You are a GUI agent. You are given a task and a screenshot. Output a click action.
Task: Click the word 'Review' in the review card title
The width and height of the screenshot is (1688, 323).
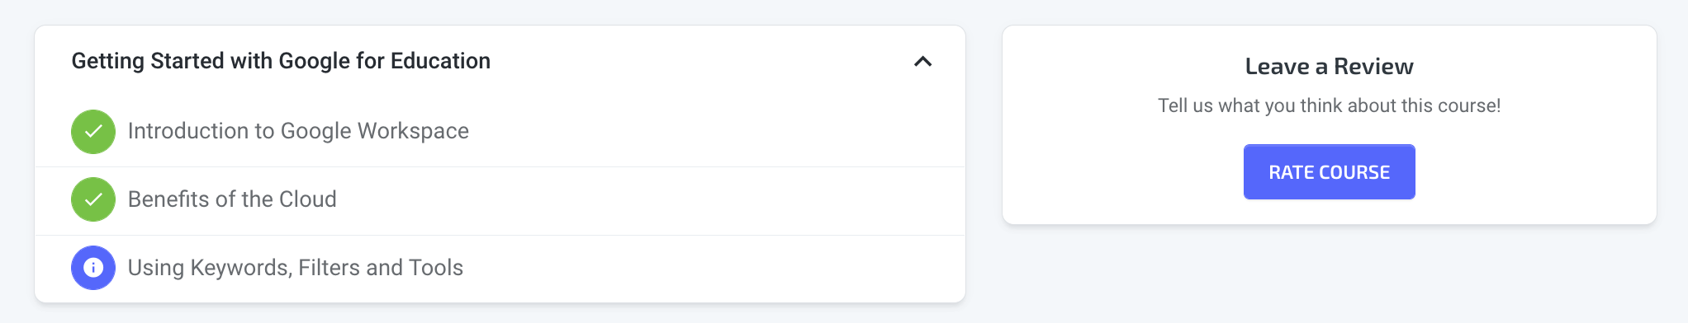(1373, 67)
